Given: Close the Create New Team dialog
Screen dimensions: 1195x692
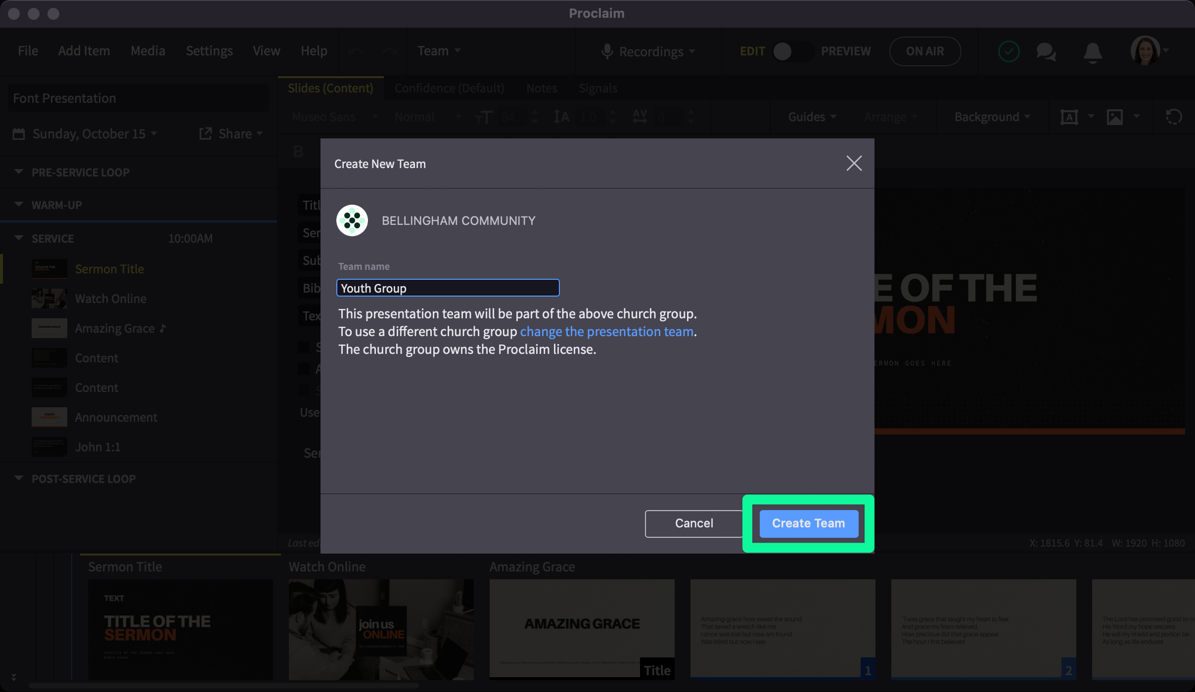Looking at the screenshot, I should tap(854, 163).
